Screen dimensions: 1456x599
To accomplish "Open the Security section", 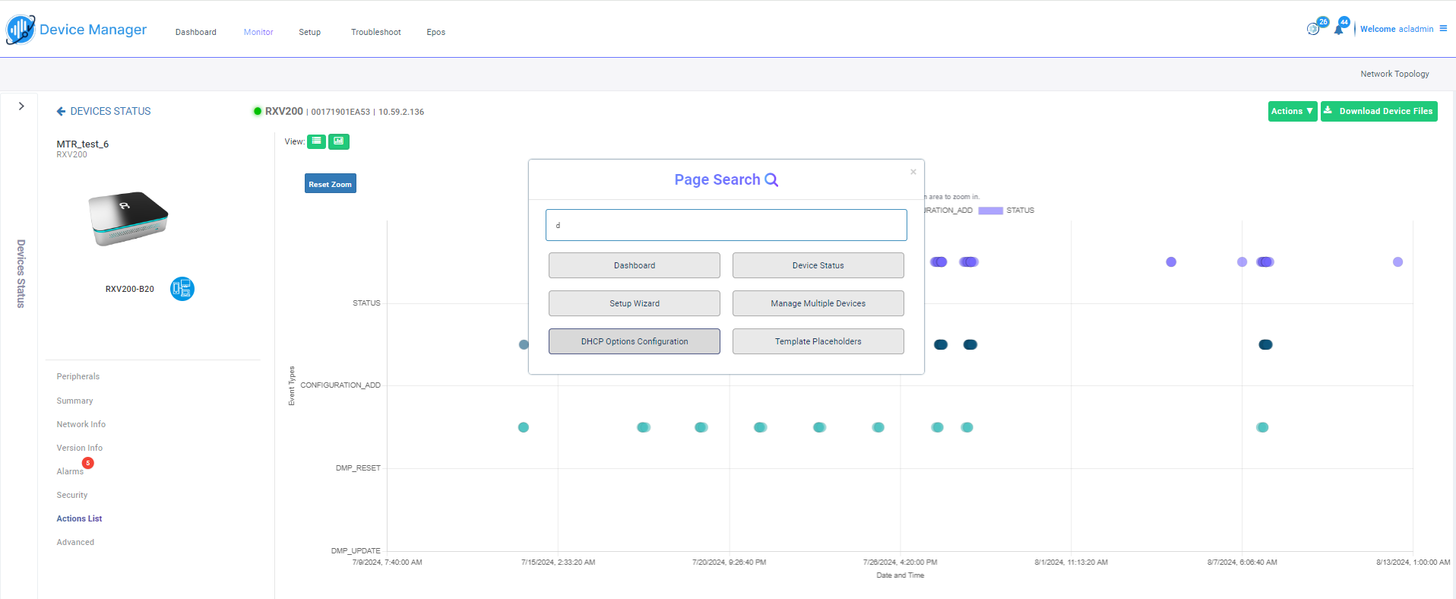I will 72,495.
